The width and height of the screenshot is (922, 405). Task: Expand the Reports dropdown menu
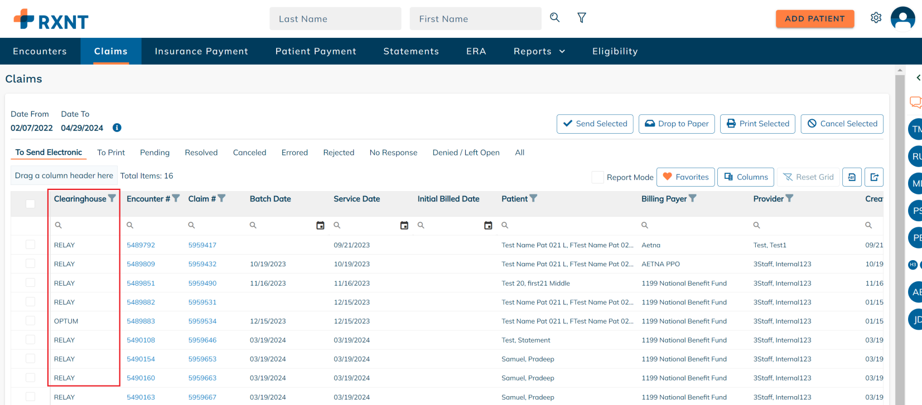[x=539, y=51]
